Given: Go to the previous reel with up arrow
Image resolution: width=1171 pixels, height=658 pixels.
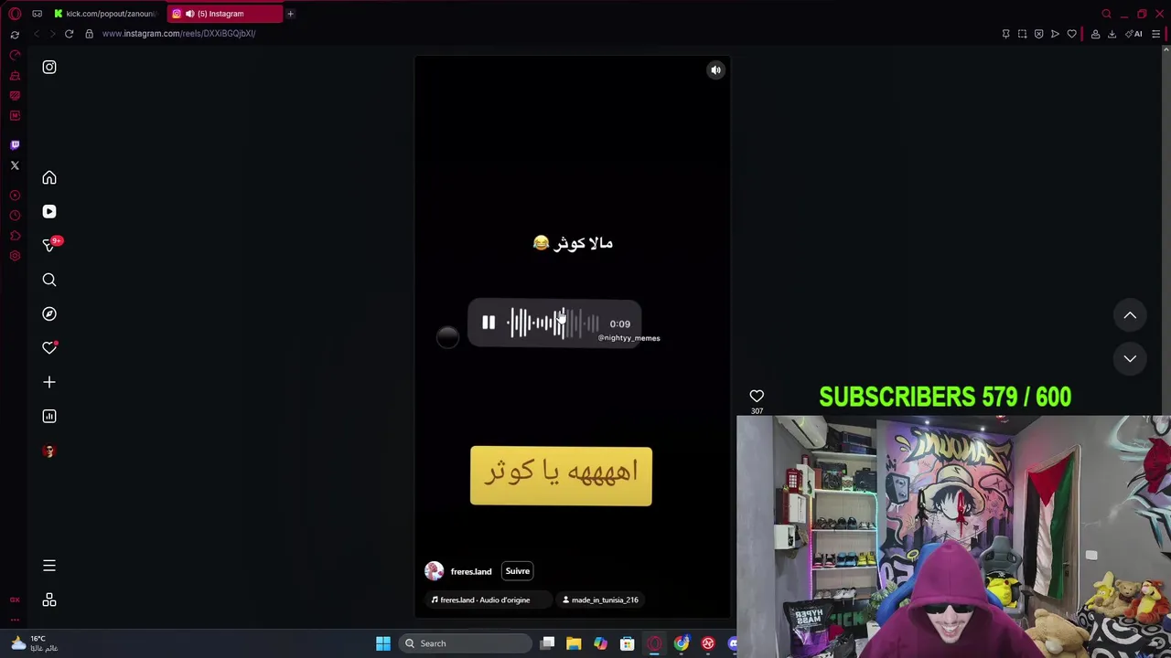Looking at the screenshot, I should [x=1130, y=315].
